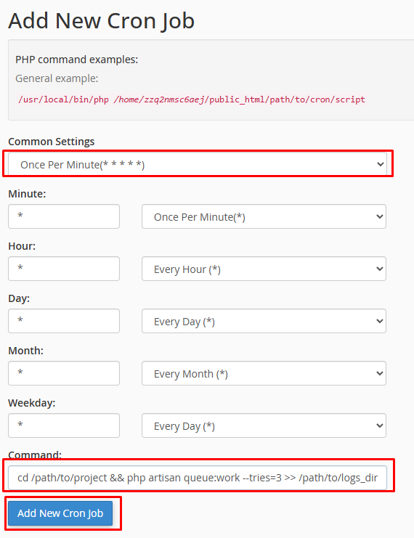Open the Common Settings dropdown

point(198,164)
